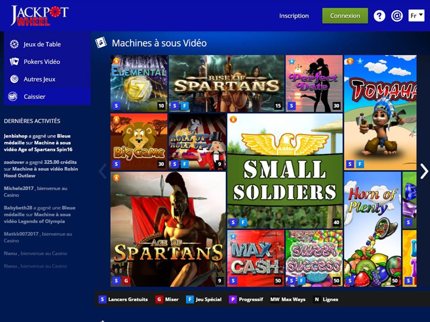Click the film icon beside Machines à sous Vidéo
This screenshot has height=322, width=430.
[101, 43]
